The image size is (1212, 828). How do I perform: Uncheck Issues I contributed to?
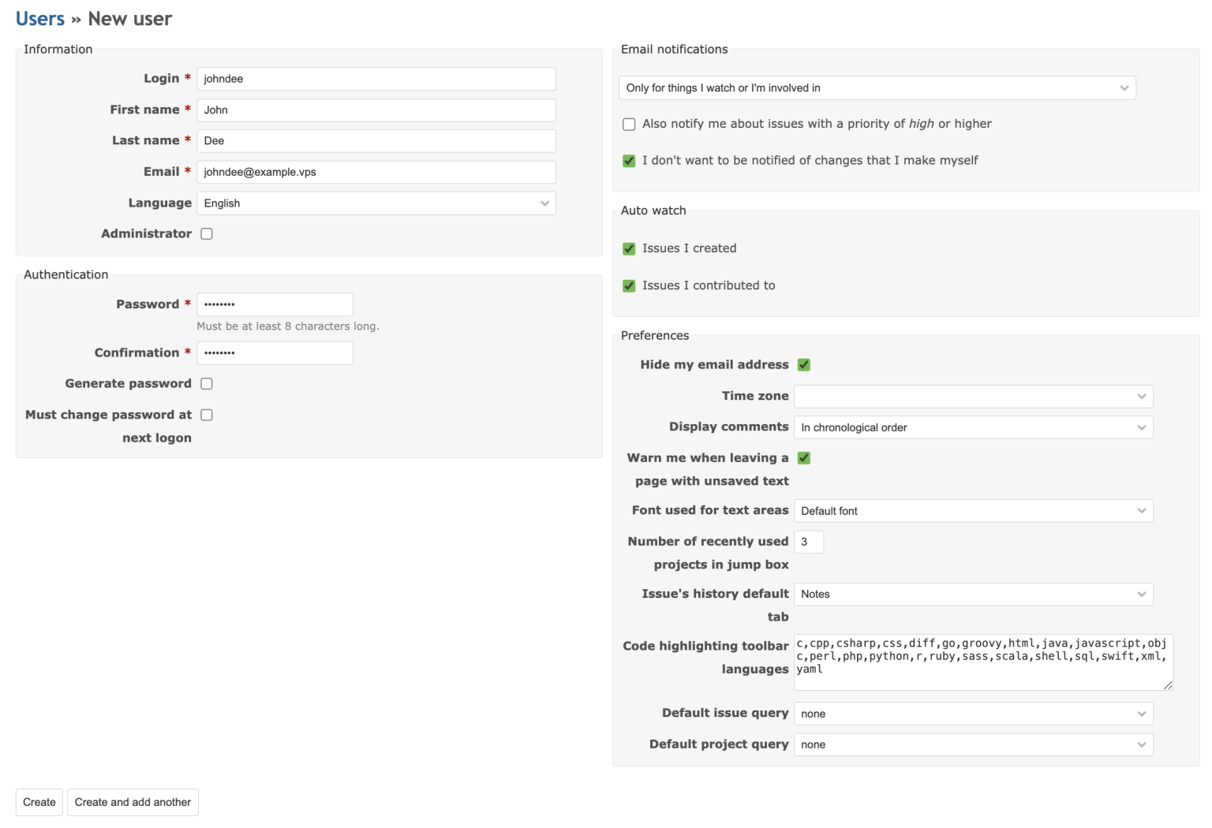pos(628,285)
